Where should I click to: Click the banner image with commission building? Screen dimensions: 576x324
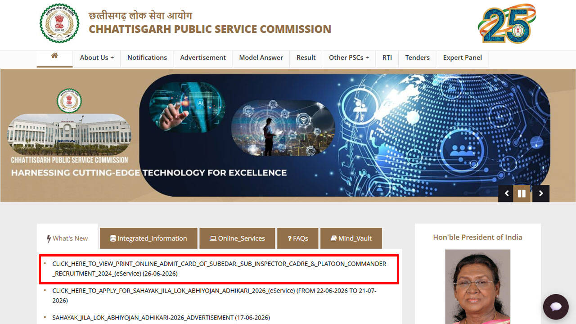click(x=69, y=135)
